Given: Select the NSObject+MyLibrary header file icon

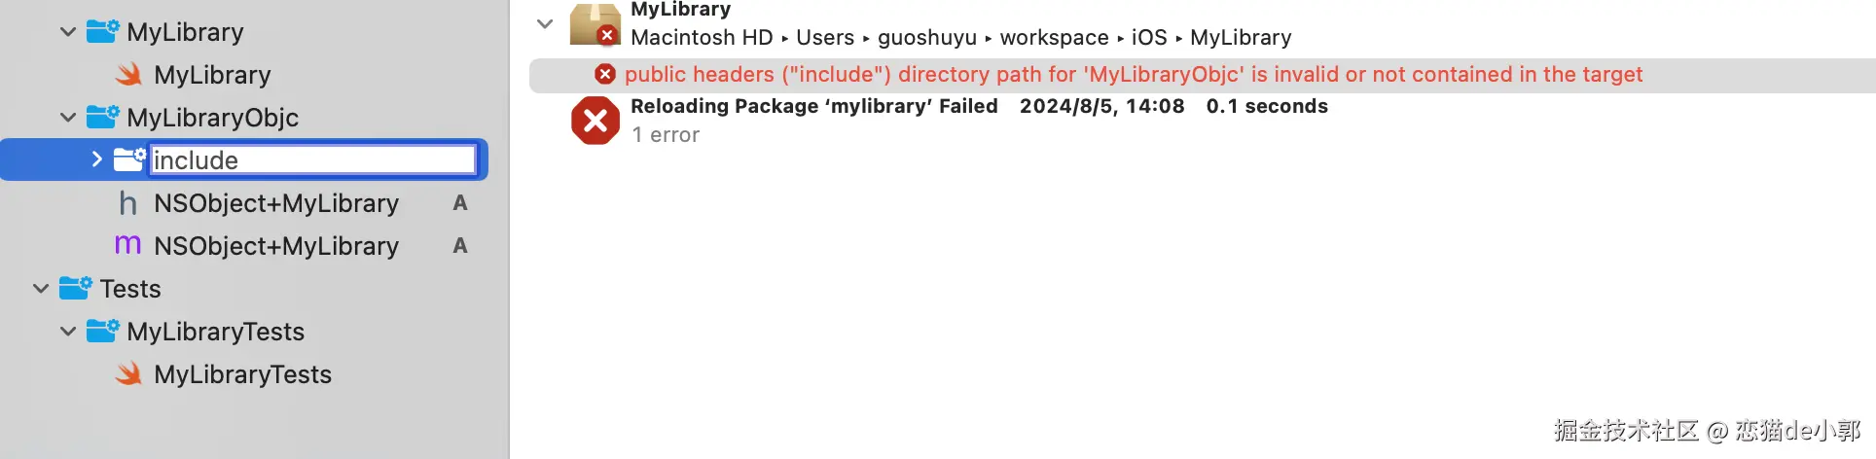Looking at the screenshot, I should coord(128,202).
